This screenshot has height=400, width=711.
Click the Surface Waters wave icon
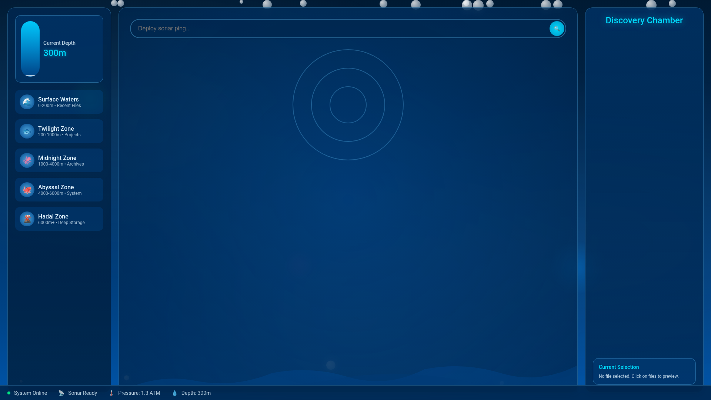pyautogui.click(x=27, y=102)
